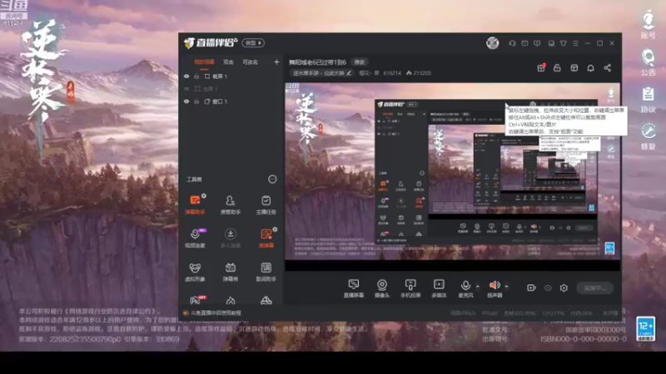Click the 修复 desktop icon
This screenshot has width=666, height=374.
[648, 136]
